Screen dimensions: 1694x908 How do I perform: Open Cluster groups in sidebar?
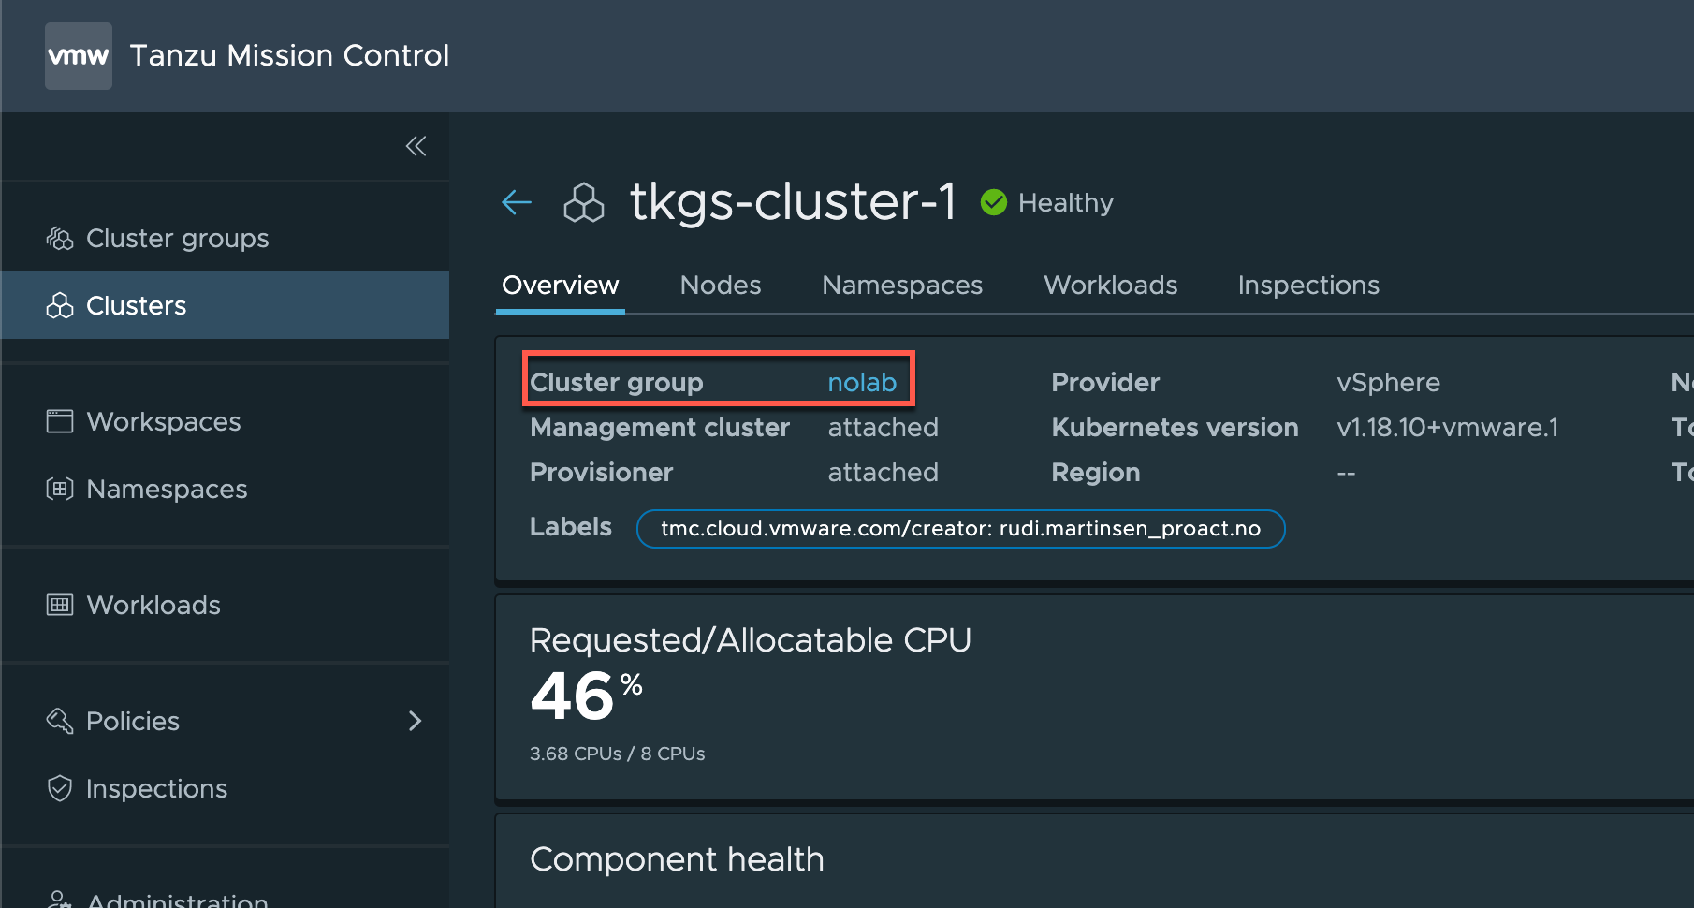(225, 239)
